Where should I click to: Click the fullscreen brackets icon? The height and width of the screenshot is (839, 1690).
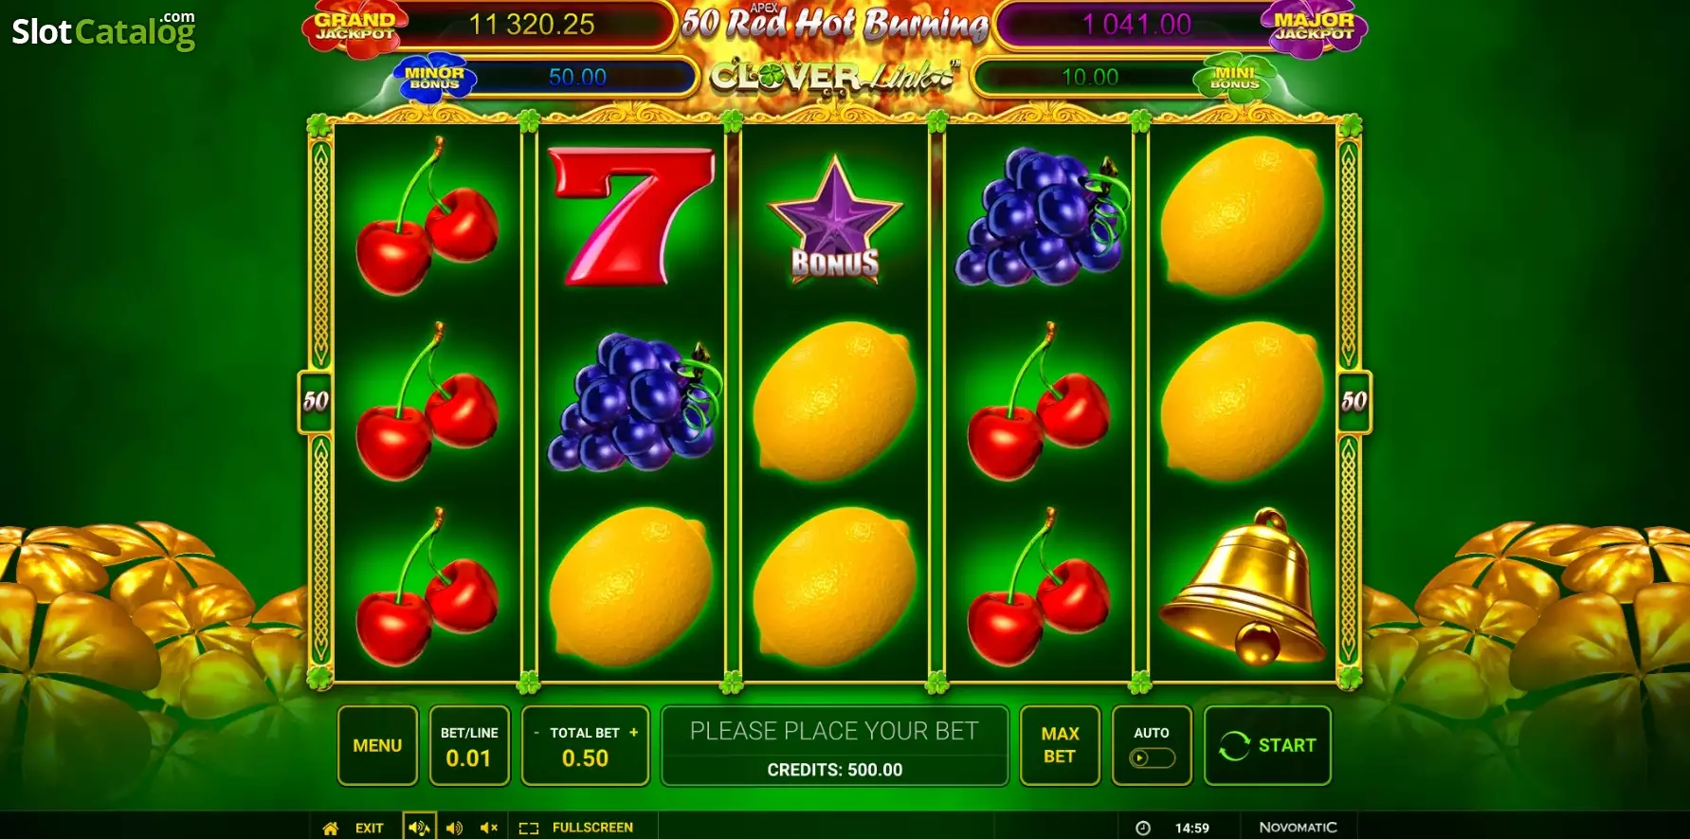tap(529, 829)
